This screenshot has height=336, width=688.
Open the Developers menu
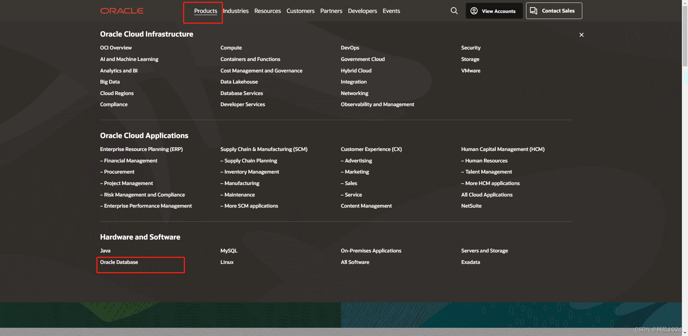pyautogui.click(x=362, y=11)
